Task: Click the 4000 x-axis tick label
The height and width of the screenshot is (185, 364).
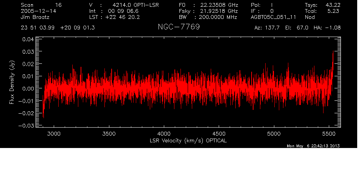Action: [x=164, y=134]
